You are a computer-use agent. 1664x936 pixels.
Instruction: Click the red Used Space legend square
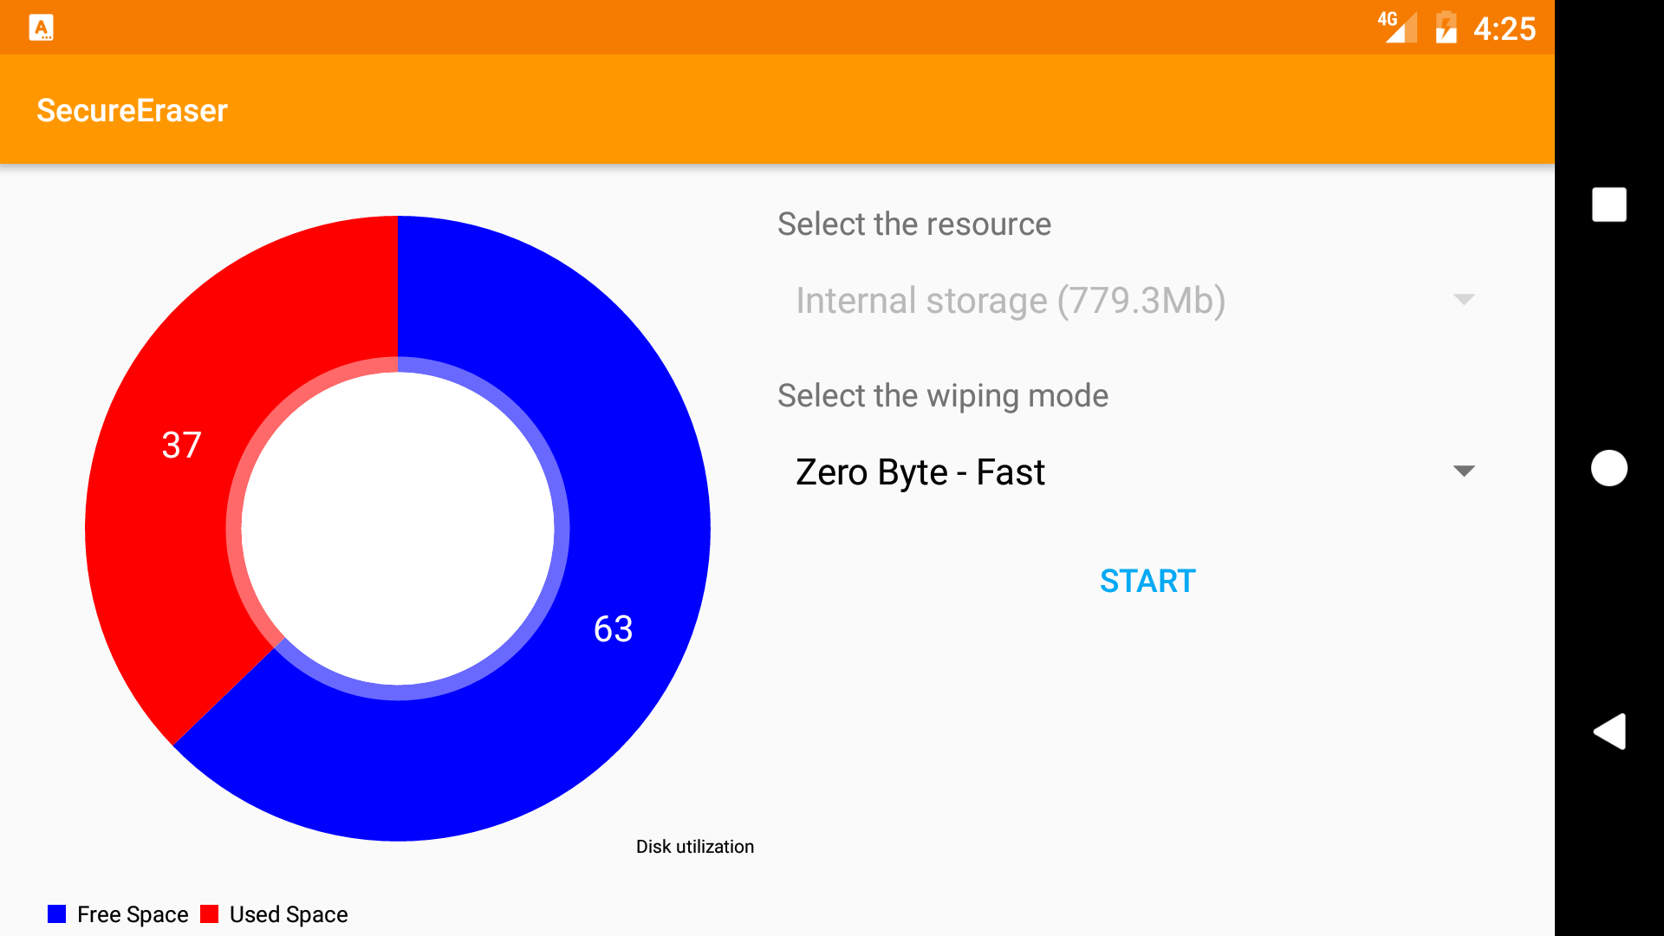click(209, 914)
